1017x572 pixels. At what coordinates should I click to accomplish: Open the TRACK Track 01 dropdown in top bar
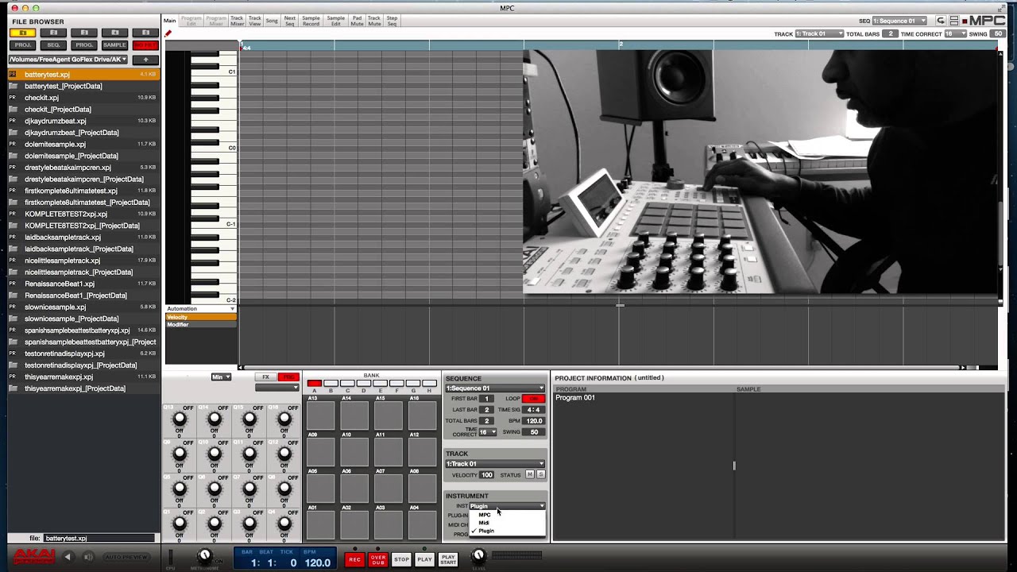tap(820, 34)
